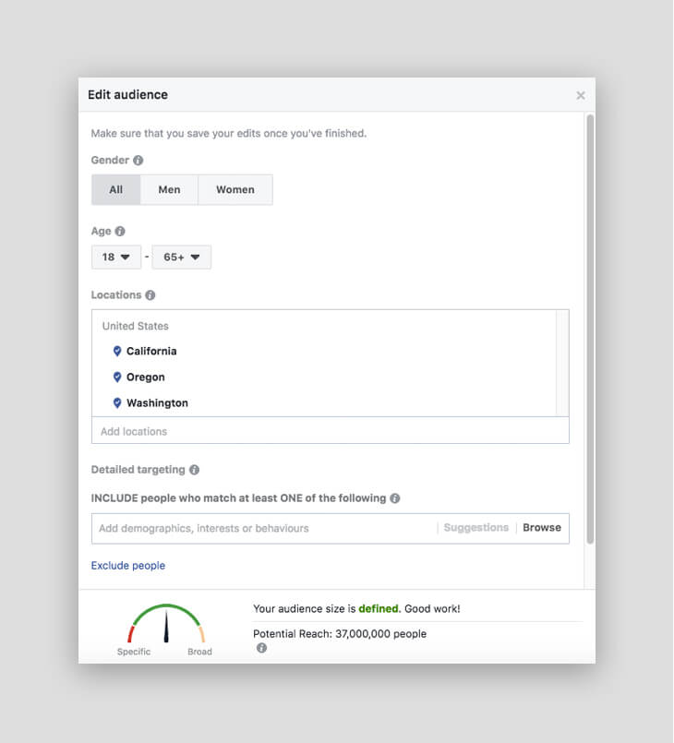Open the Locations info tooltip icon
The width and height of the screenshot is (674, 743).
tap(150, 295)
